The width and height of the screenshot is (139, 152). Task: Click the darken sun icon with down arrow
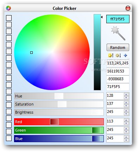pos(118,55)
